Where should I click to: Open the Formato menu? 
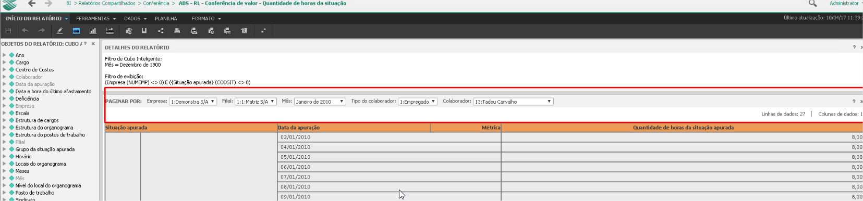click(206, 18)
